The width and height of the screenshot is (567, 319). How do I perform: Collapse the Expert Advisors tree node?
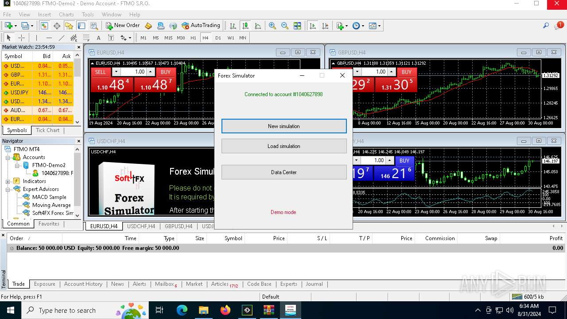pyautogui.click(x=8, y=189)
